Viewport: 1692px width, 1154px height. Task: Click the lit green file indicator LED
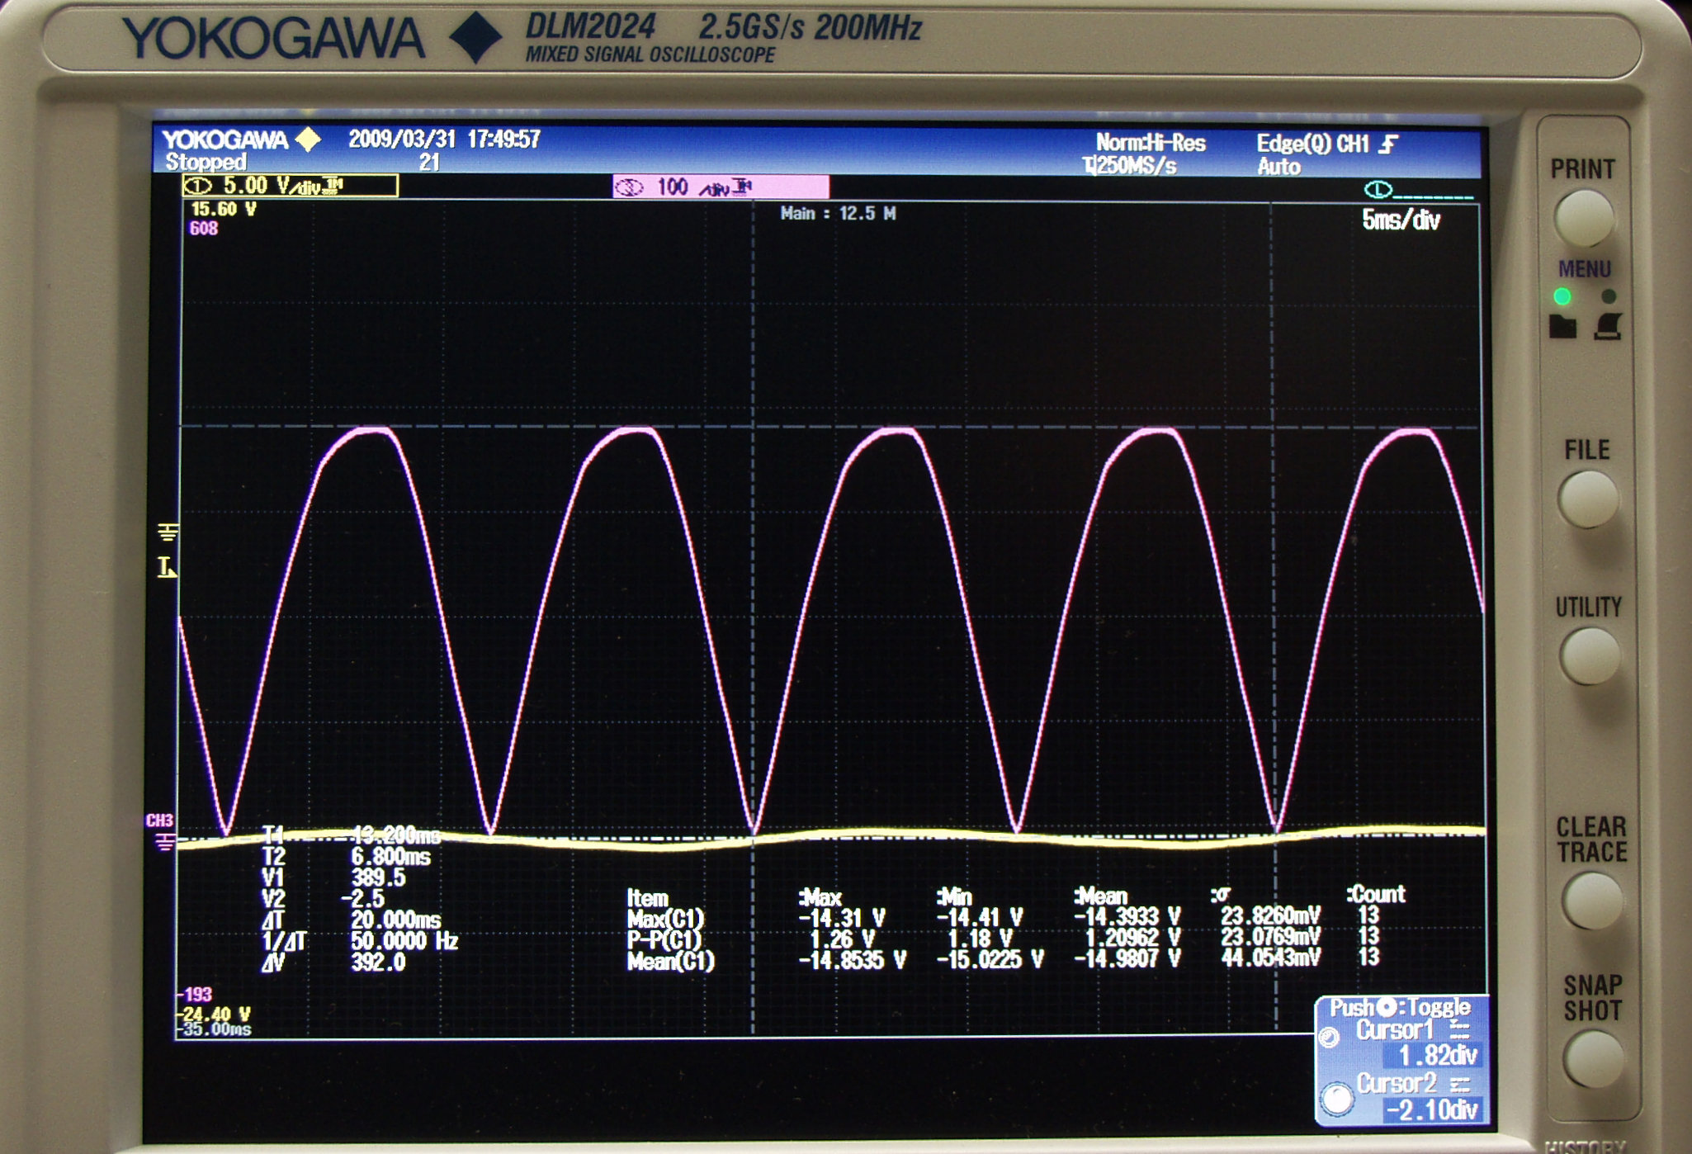(1562, 296)
